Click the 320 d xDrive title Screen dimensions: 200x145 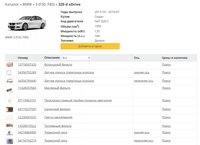[x=69, y=4]
